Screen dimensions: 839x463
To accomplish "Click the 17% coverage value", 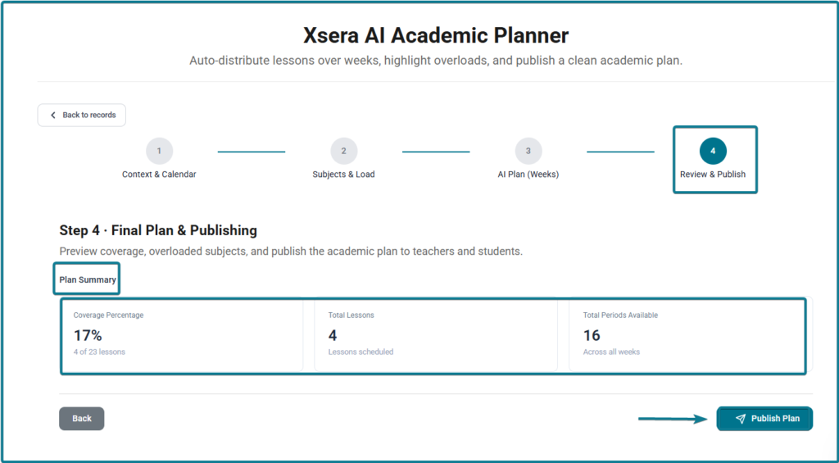I will [x=88, y=336].
